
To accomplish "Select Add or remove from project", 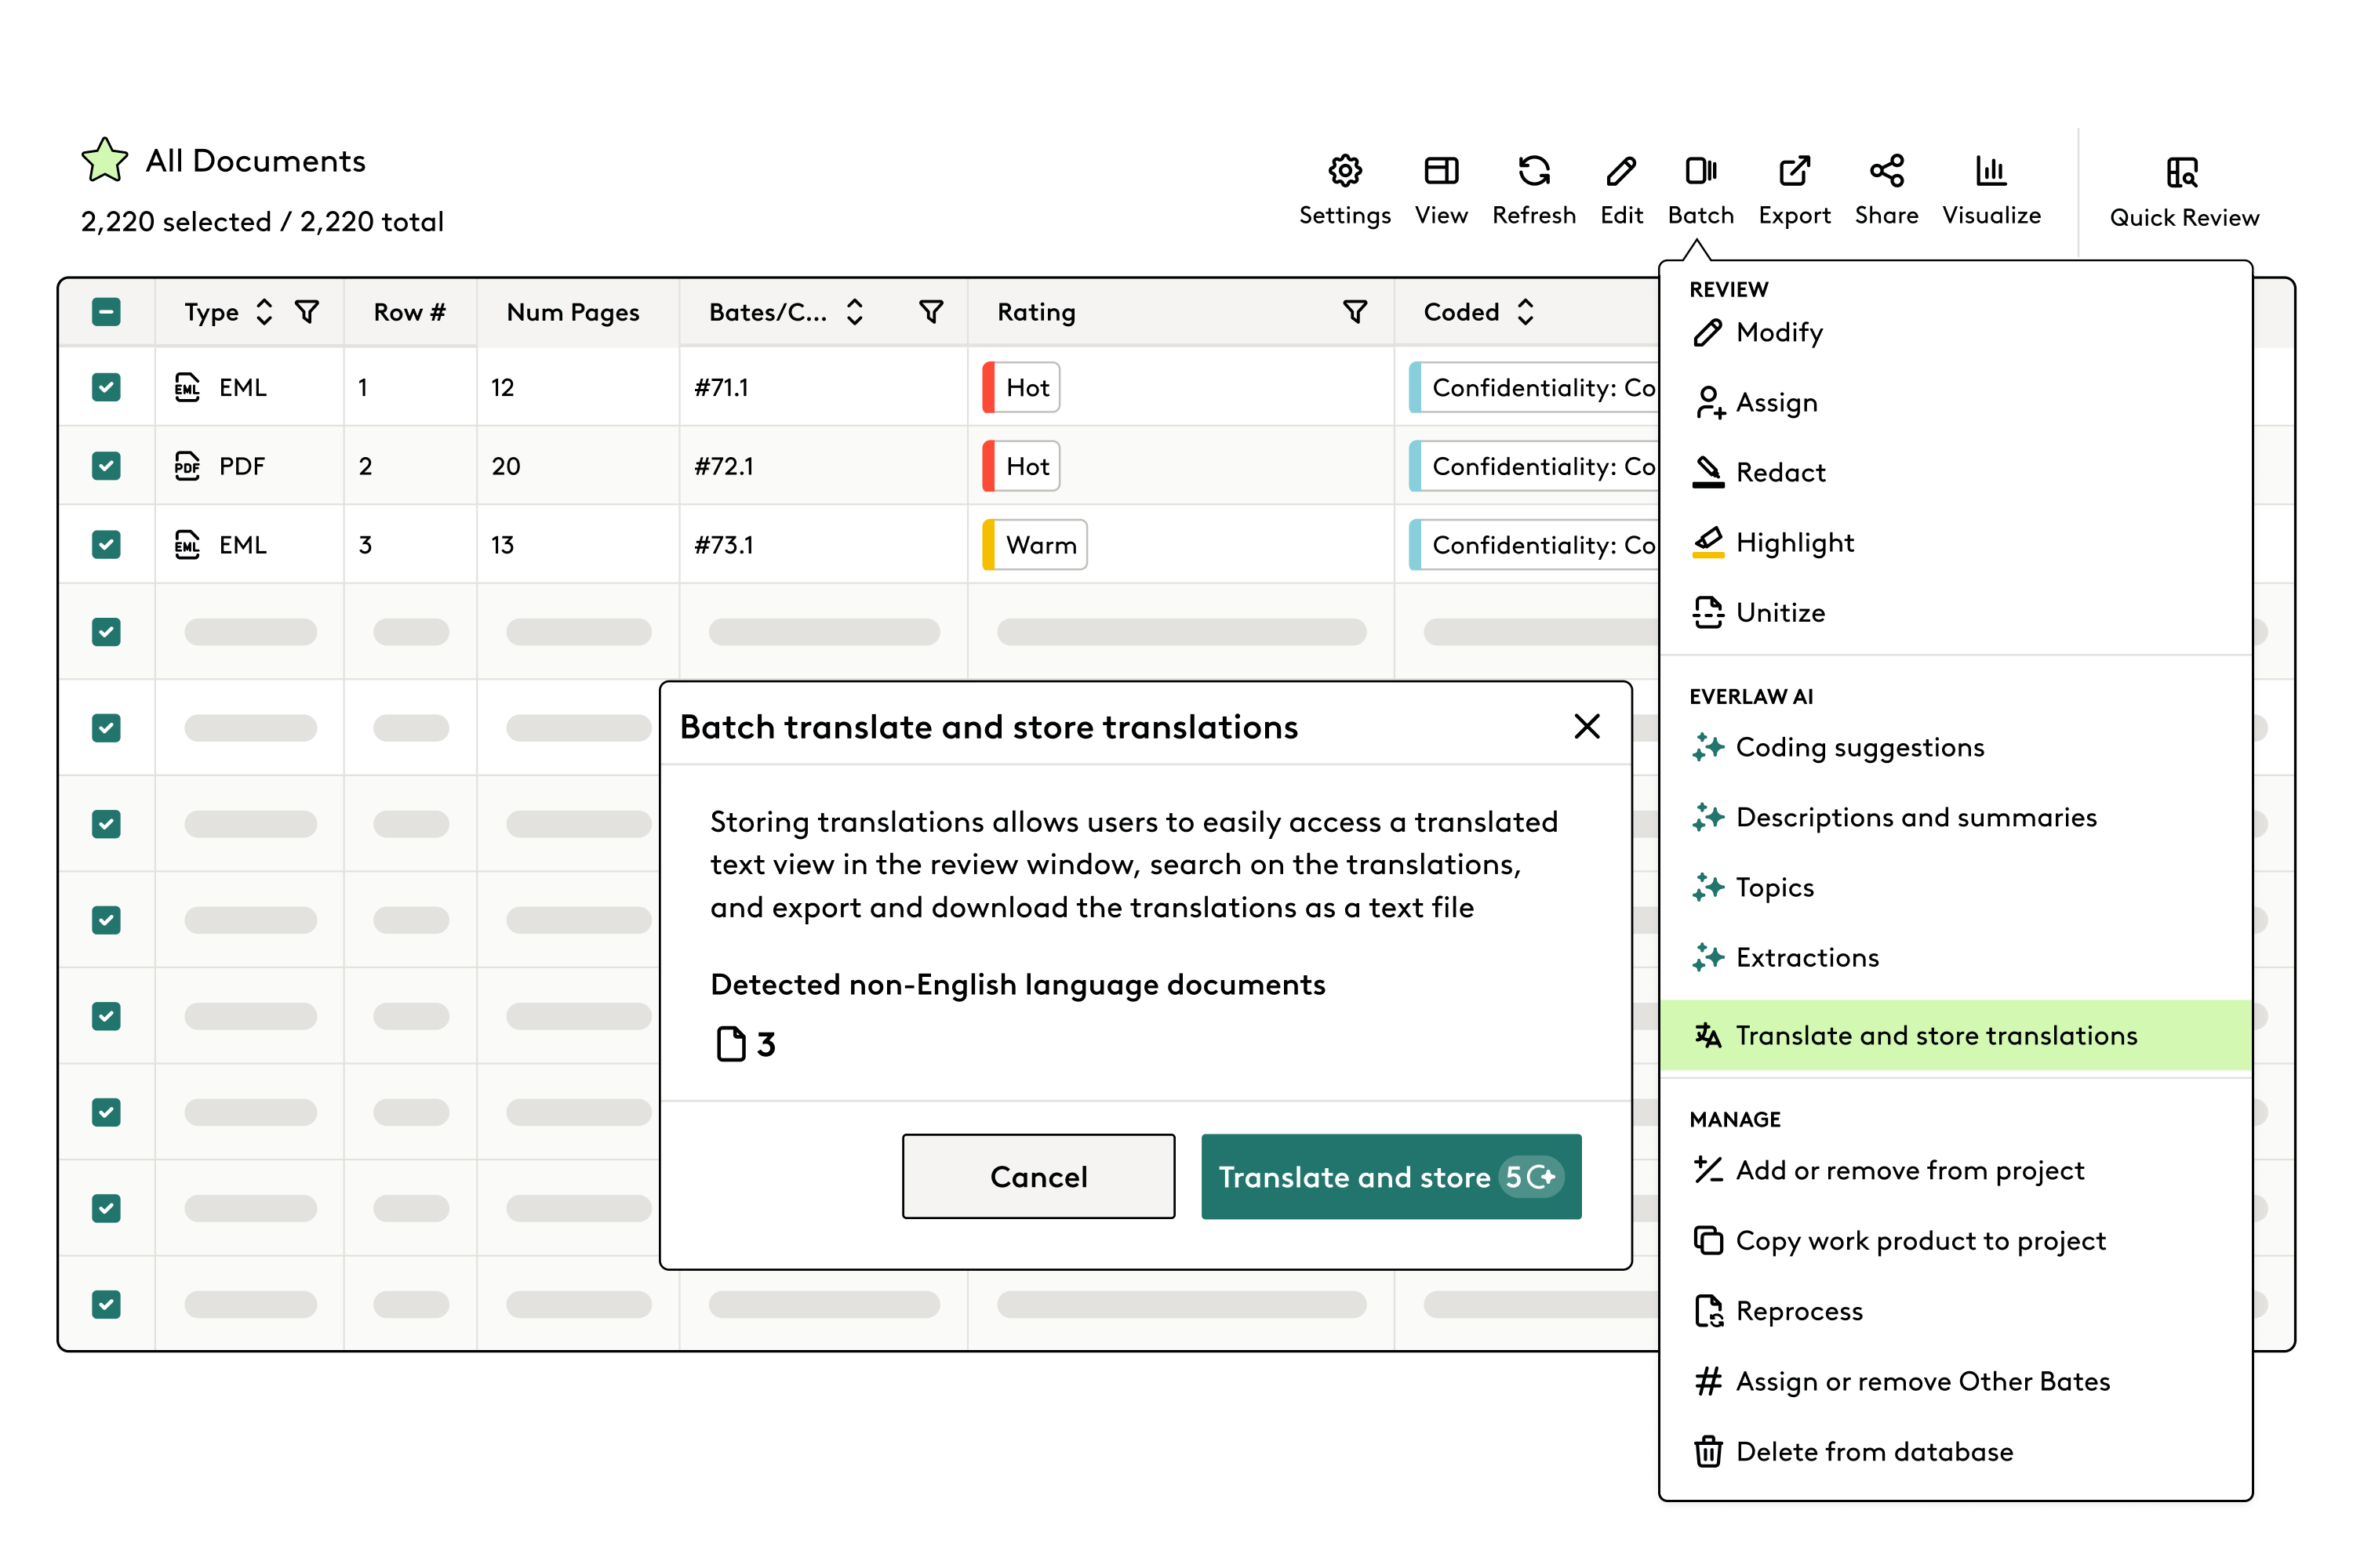I will coord(1956,1170).
